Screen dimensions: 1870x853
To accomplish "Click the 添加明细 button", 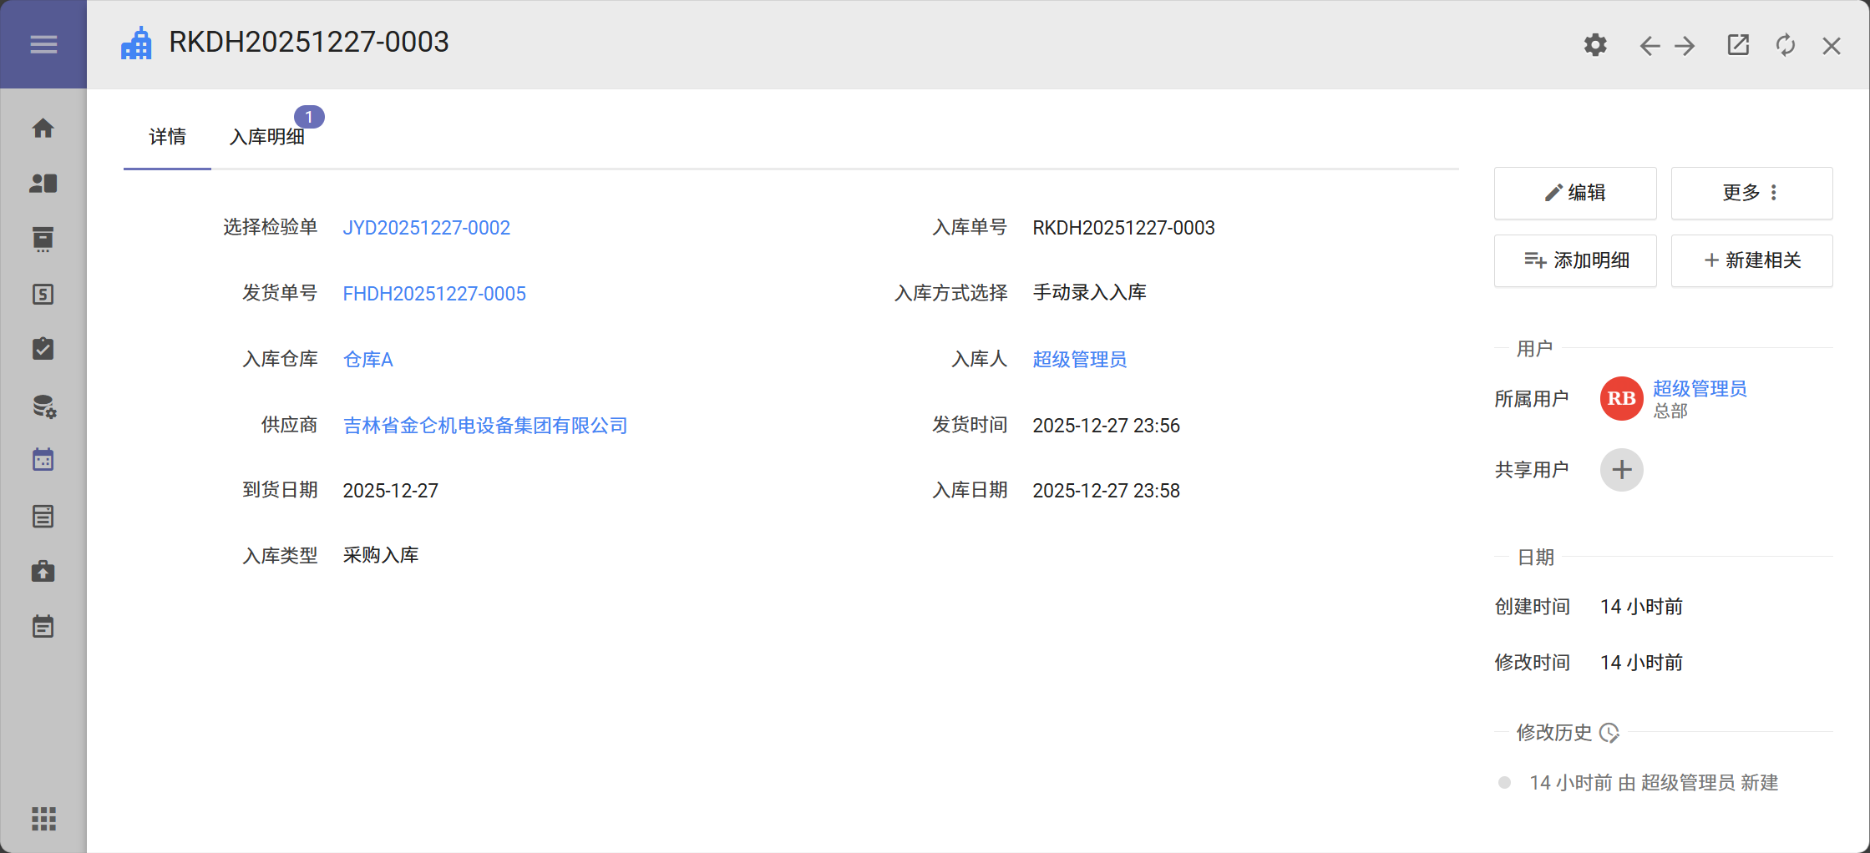I will pyautogui.click(x=1574, y=260).
